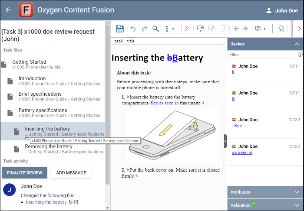The height and width of the screenshot is (211, 304).
Task: Open Find with magnifier icon
Action: pos(155,29)
